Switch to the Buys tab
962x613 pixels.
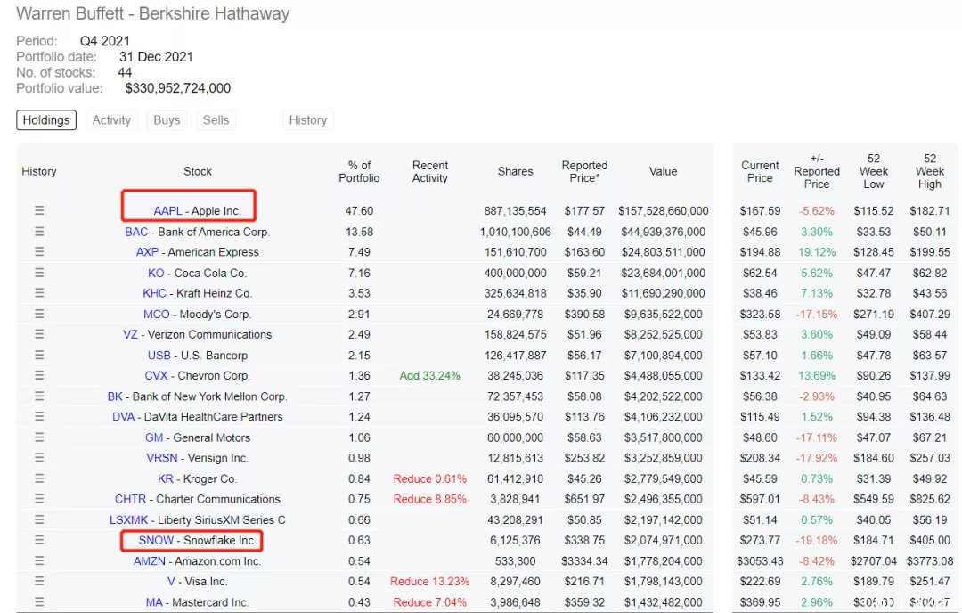click(x=167, y=119)
